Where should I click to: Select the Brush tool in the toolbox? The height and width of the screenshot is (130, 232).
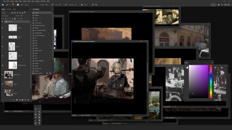tap(36, 120)
